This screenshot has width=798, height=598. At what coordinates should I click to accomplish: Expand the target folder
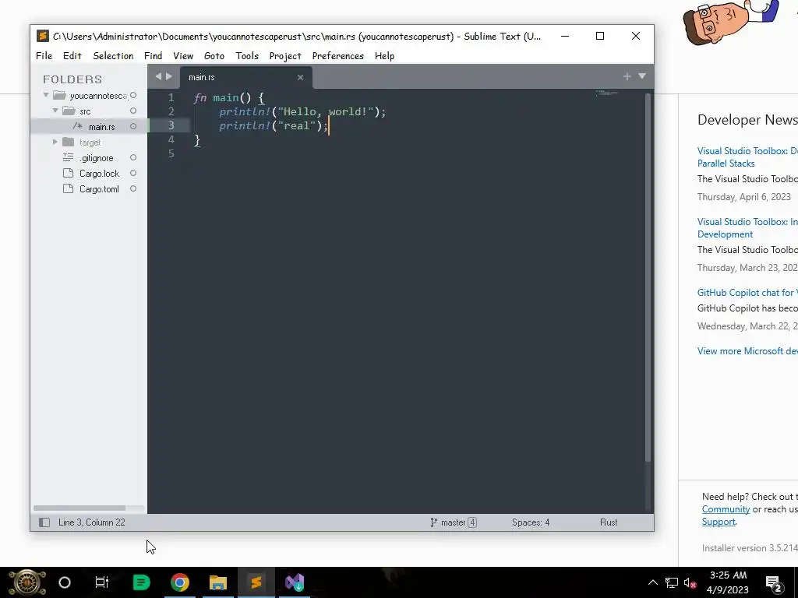click(x=55, y=142)
